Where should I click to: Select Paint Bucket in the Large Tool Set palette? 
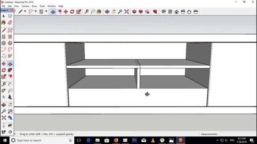click(4, 22)
